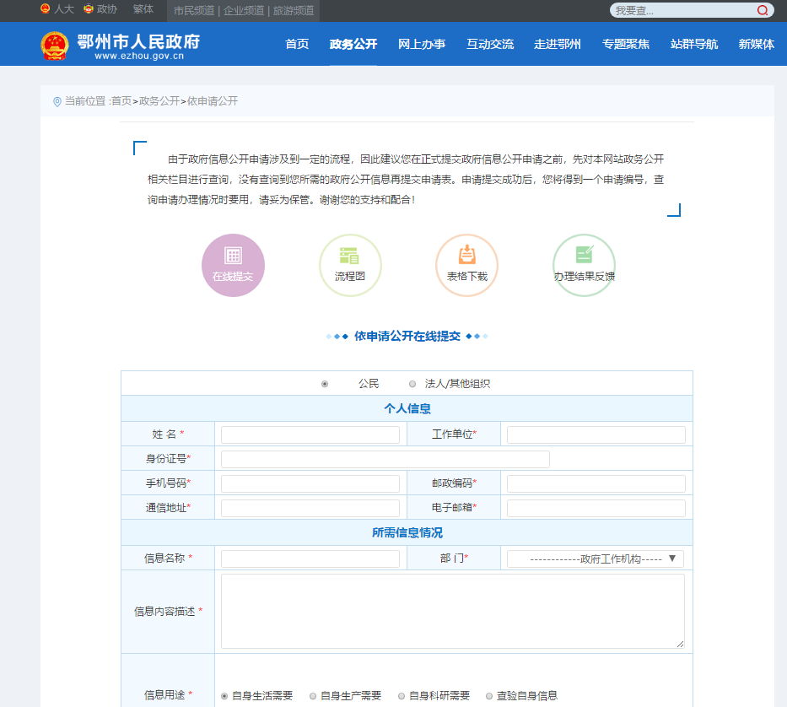The height and width of the screenshot is (707, 787).
Task: Go to 首页 in main navigation
Action: 297,44
